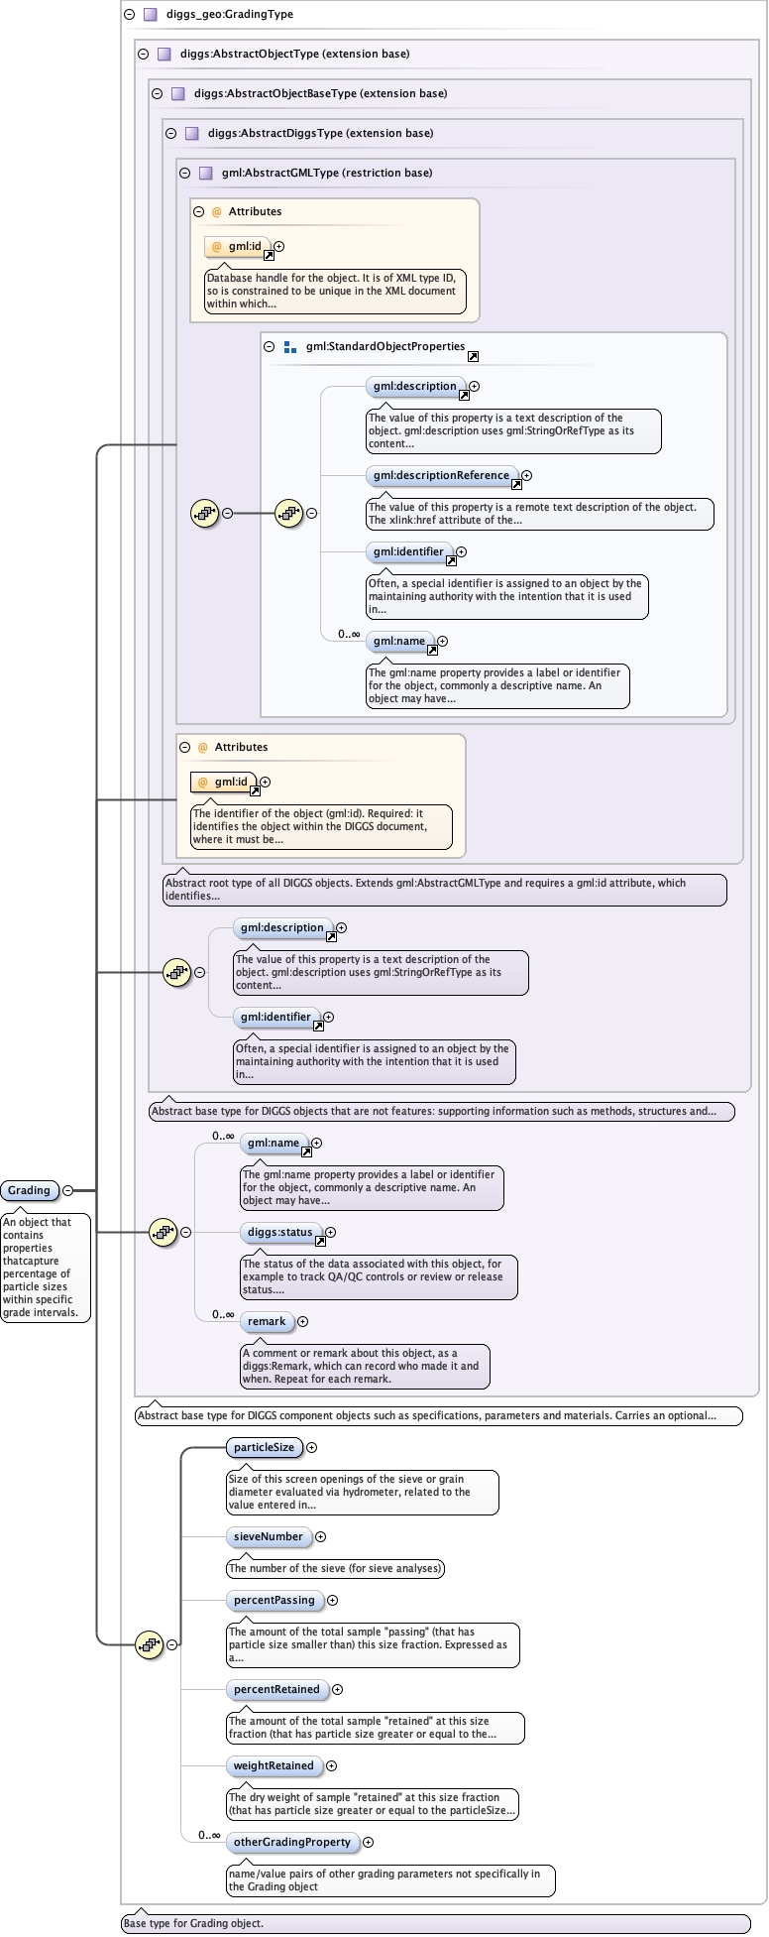Select the percentPassing element
The image size is (769, 1937).
point(275,1601)
